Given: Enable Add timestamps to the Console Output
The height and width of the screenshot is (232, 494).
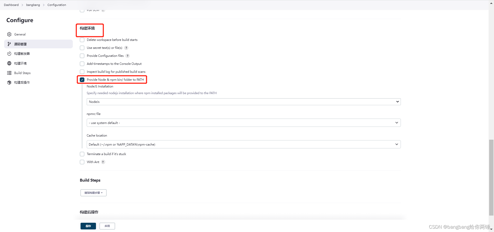Looking at the screenshot, I should (x=82, y=64).
